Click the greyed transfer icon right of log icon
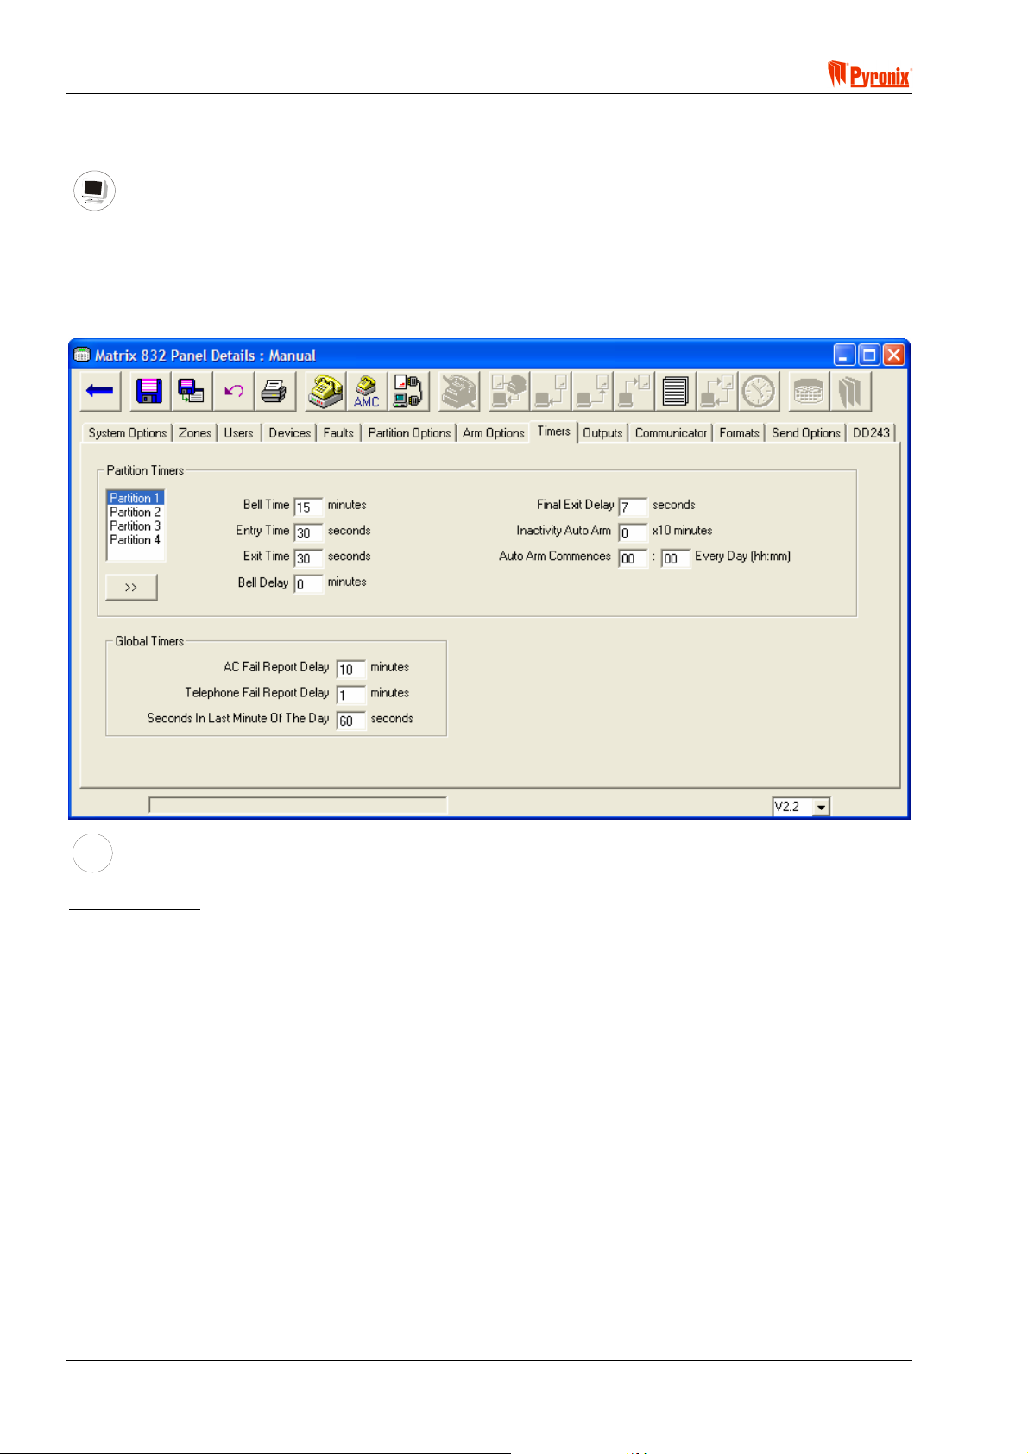 (x=717, y=392)
